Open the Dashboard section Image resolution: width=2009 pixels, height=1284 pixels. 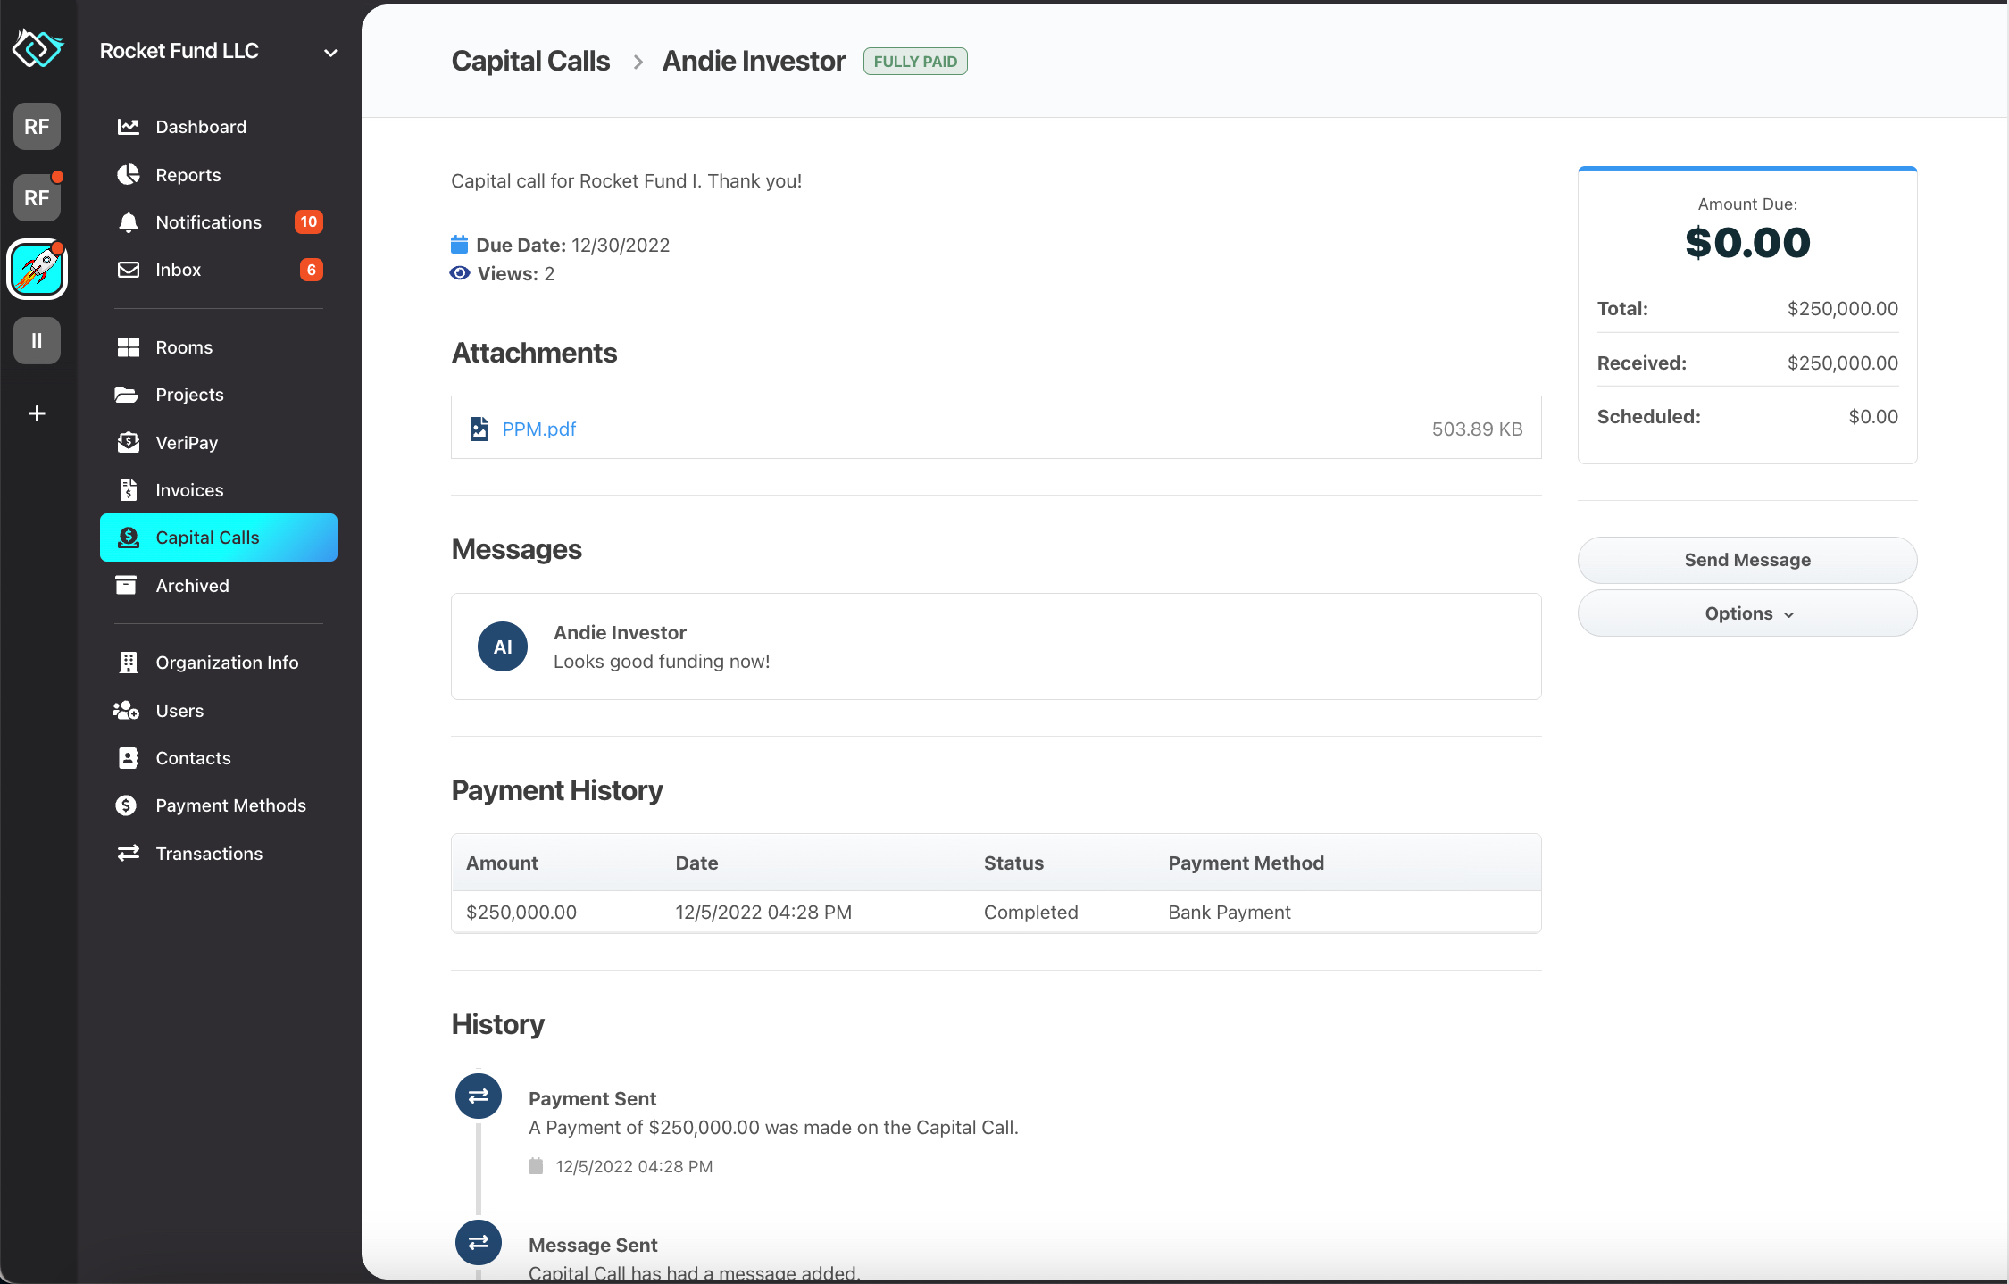(201, 126)
